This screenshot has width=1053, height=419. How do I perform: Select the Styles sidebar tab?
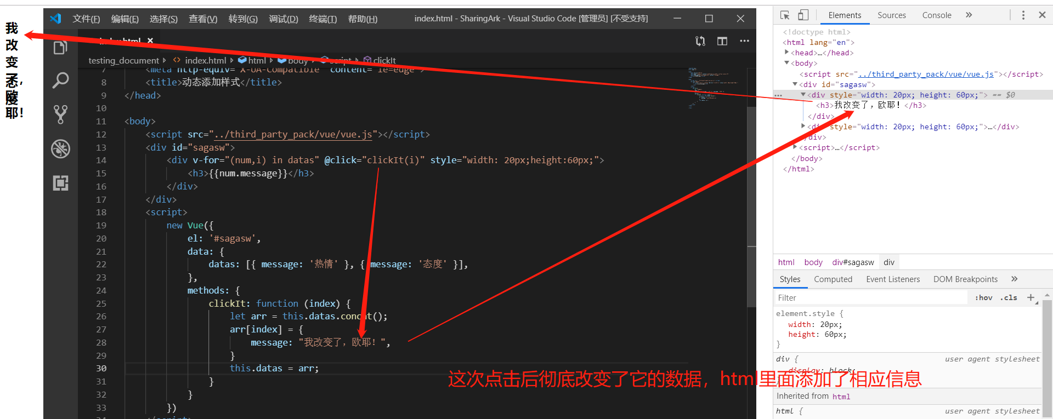tap(790, 279)
